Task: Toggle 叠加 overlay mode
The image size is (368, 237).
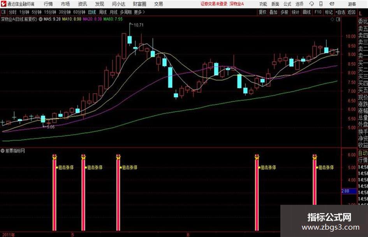Action: (273, 12)
